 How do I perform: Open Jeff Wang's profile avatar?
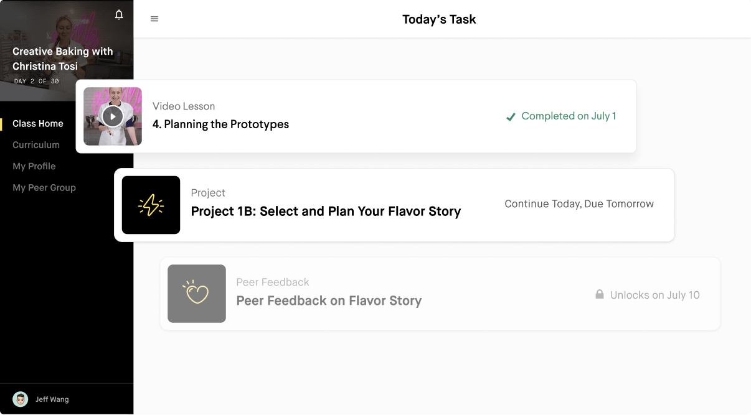tap(19, 399)
